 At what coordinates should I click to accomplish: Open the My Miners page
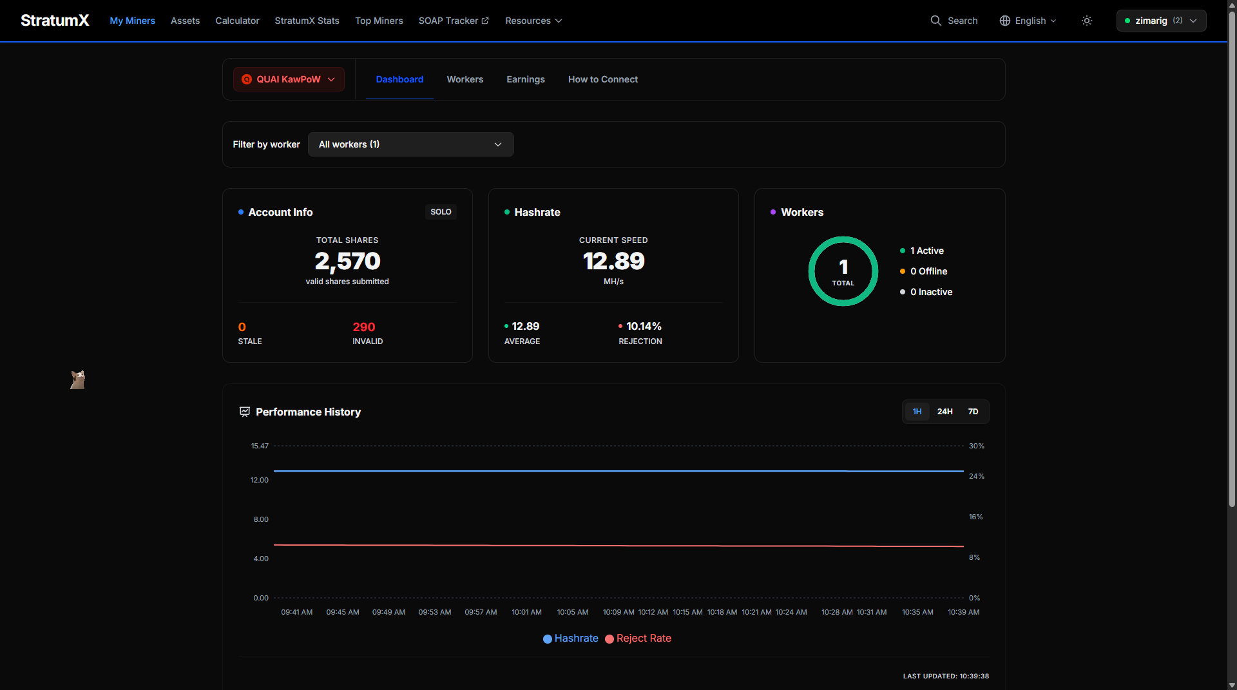(132, 21)
